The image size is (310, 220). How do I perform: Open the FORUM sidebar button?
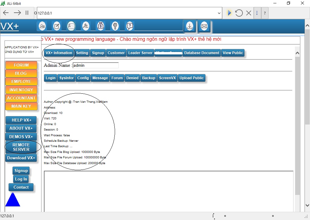21,65
